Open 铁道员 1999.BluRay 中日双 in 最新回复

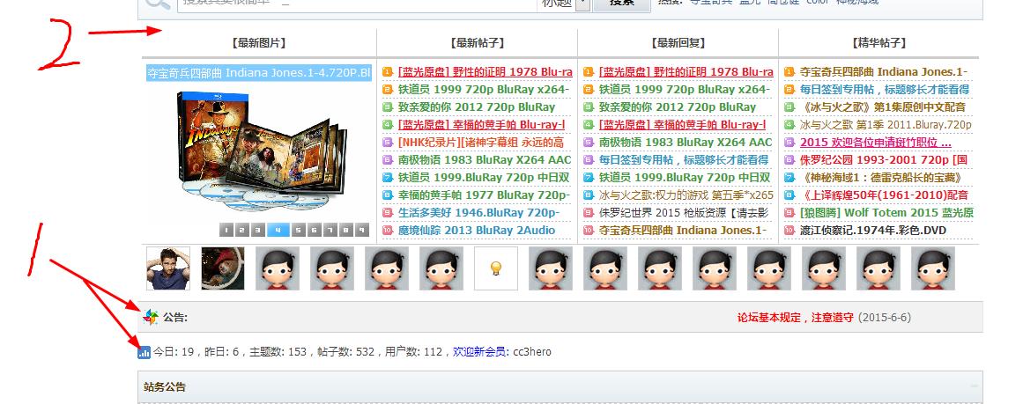coord(685,177)
